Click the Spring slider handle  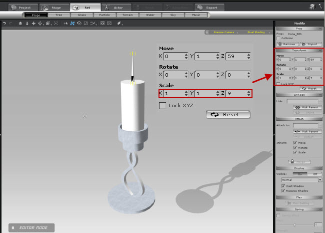(x=294, y=225)
